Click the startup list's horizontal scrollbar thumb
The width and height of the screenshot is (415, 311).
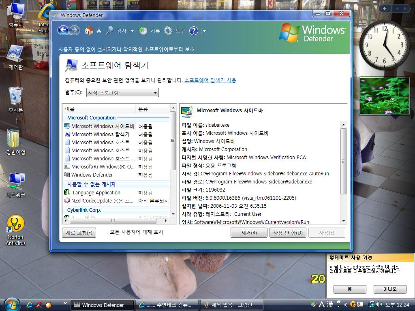tap(113, 221)
